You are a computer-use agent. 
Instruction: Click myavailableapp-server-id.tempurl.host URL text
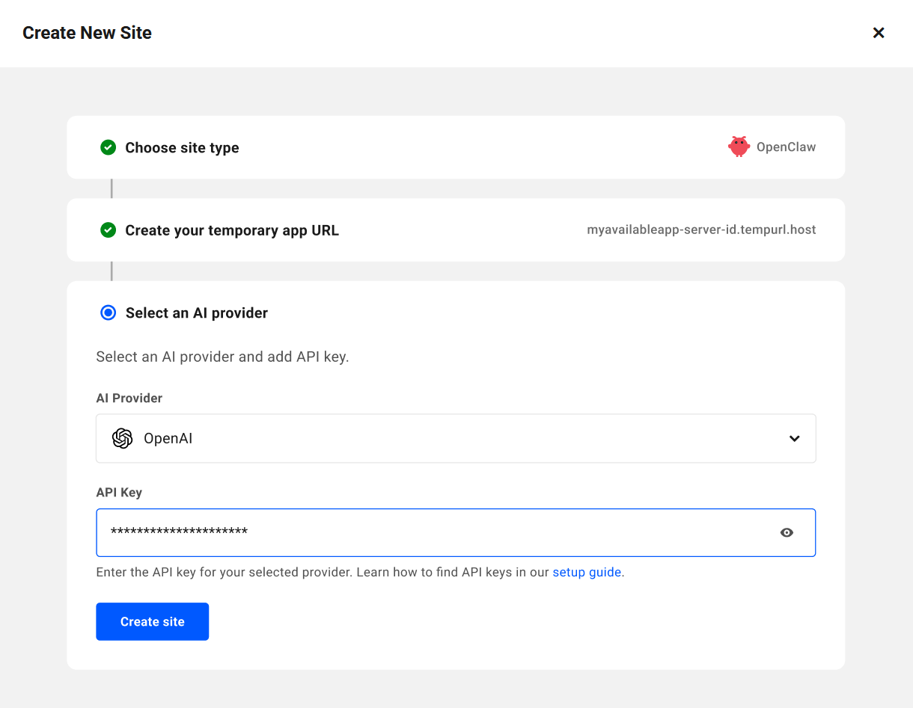pyautogui.click(x=701, y=230)
